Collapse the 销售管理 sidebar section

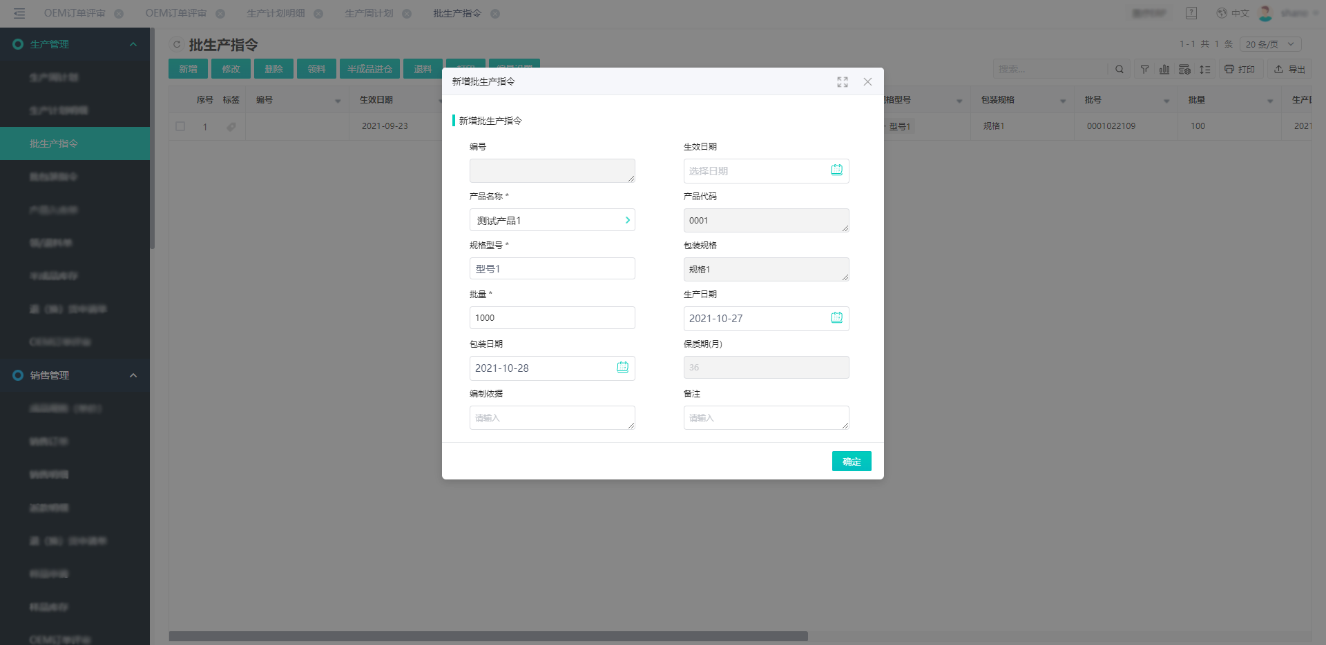point(133,375)
